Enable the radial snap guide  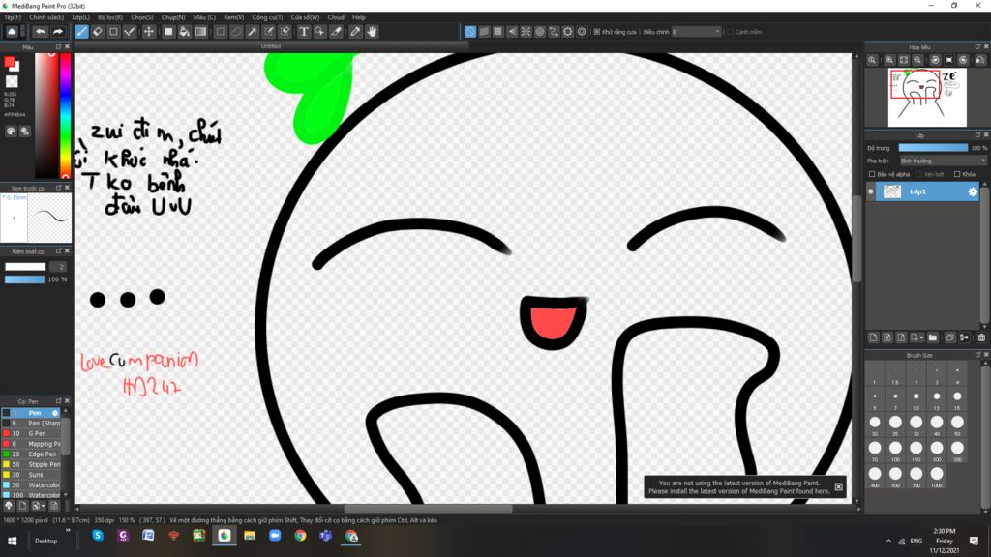(x=526, y=32)
